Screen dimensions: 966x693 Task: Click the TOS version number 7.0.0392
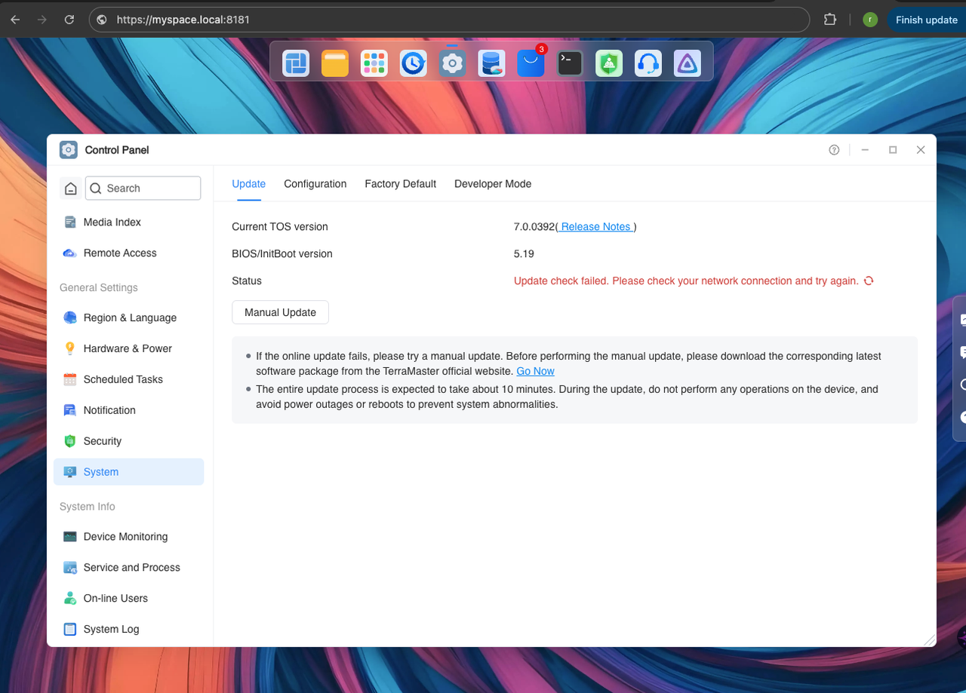click(534, 226)
